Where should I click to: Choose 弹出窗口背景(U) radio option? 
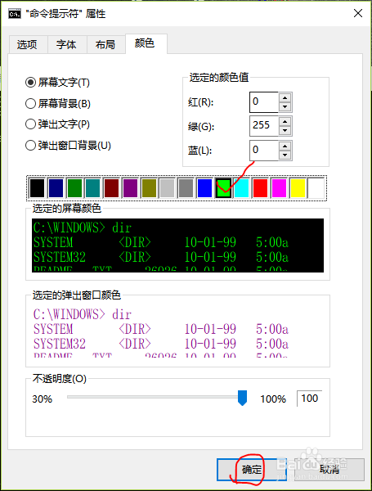tap(68, 146)
